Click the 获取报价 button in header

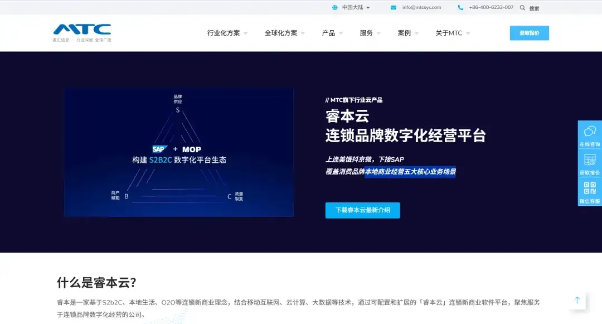click(x=529, y=33)
